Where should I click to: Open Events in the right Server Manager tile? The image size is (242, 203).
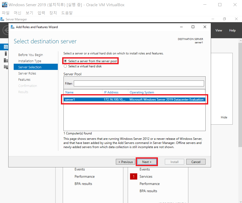pos(145,169)
